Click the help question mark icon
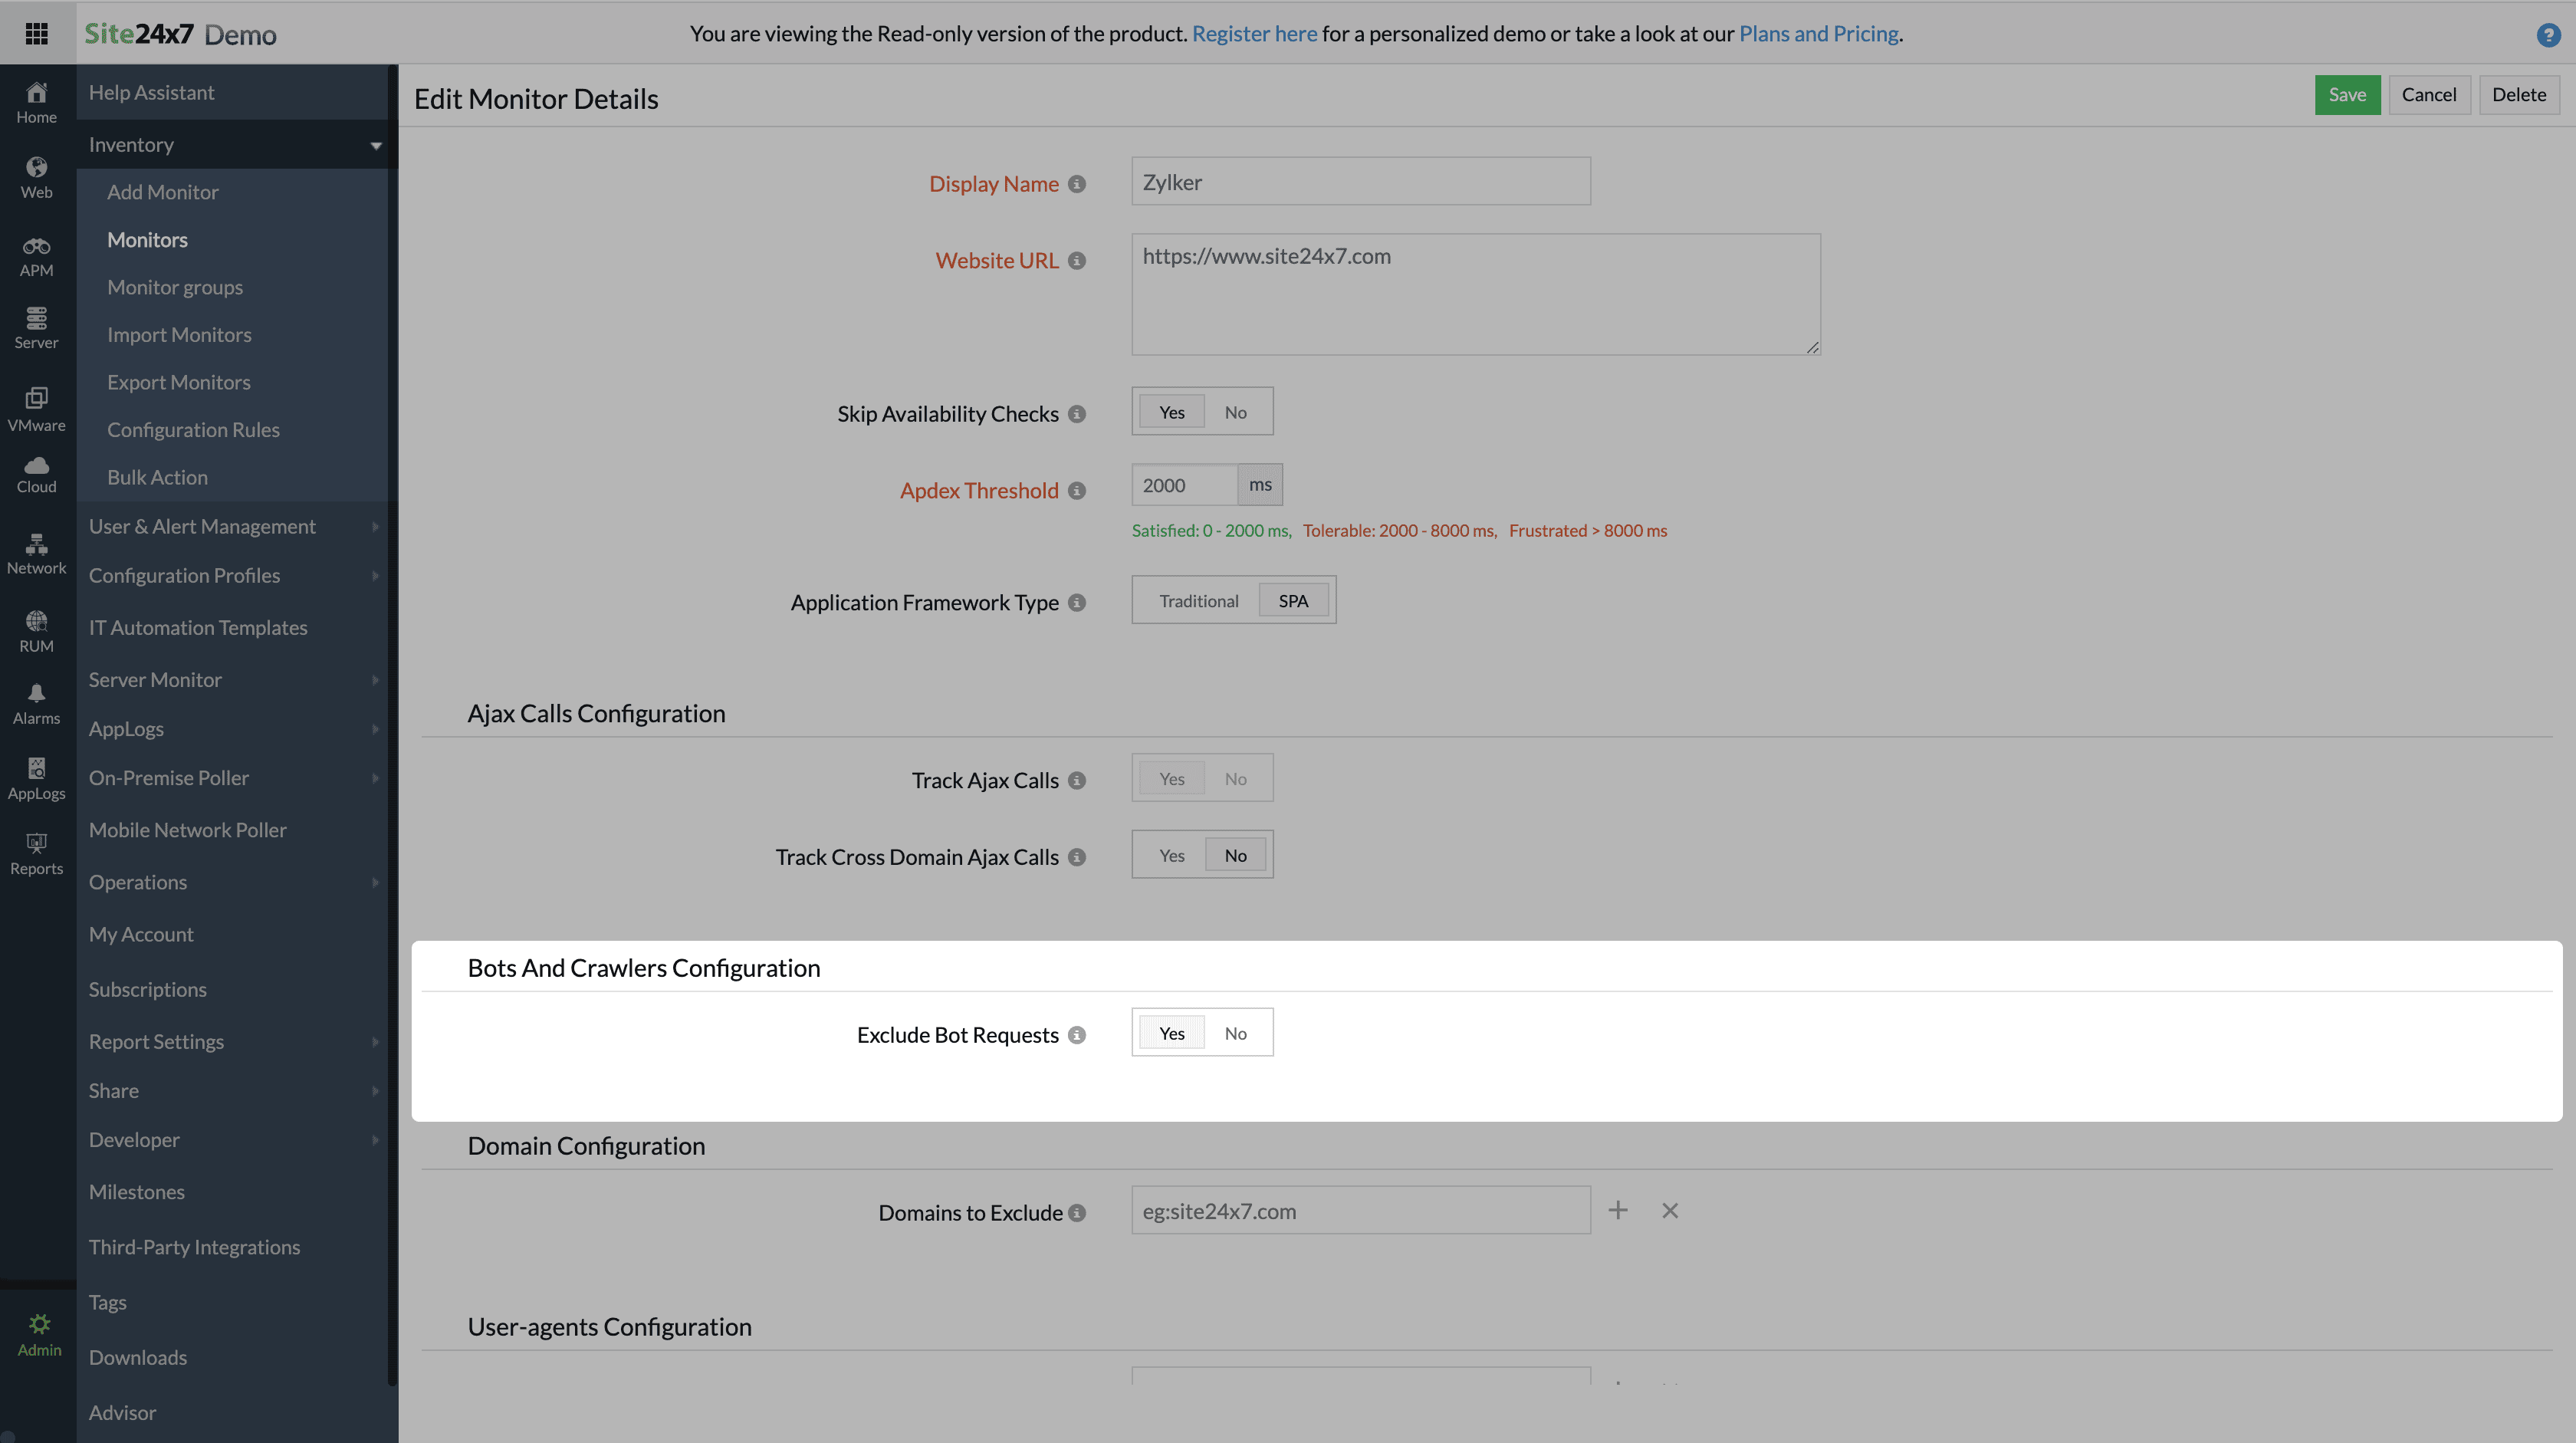The image size is (2576, 1443). coord(2549,35)
